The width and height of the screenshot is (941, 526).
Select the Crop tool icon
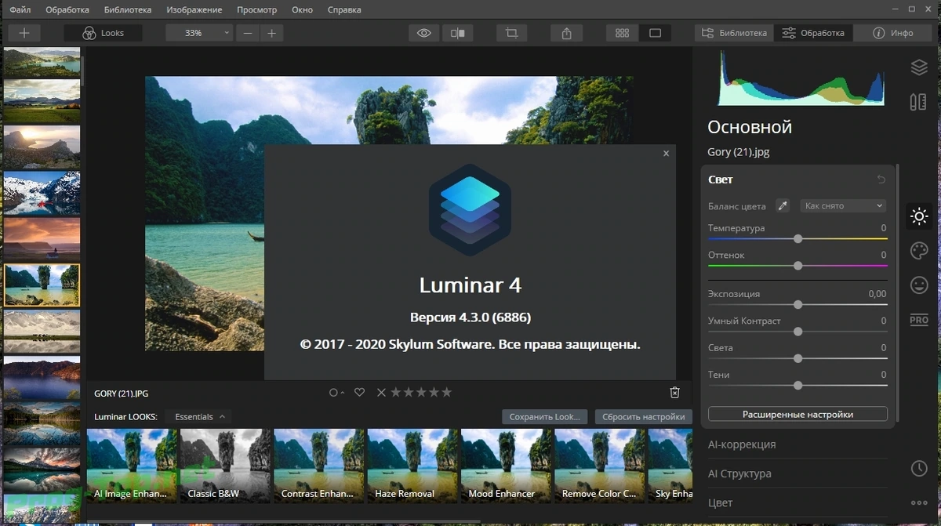click(x=512, y=33)
